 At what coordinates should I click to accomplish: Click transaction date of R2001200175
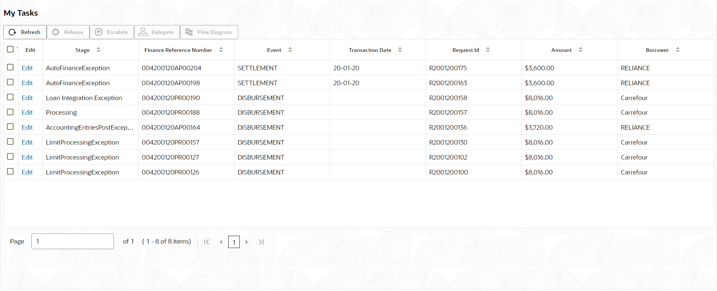click(x=346, y=68)
